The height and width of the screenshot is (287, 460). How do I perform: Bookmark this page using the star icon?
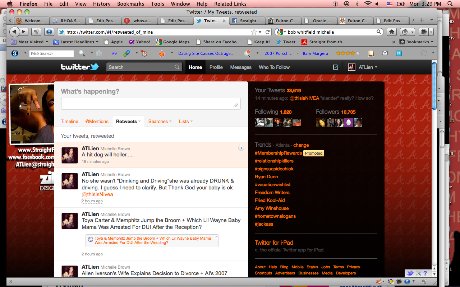coord(254,32)
